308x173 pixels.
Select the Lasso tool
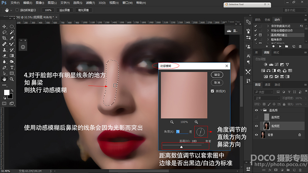pos(4,33)
